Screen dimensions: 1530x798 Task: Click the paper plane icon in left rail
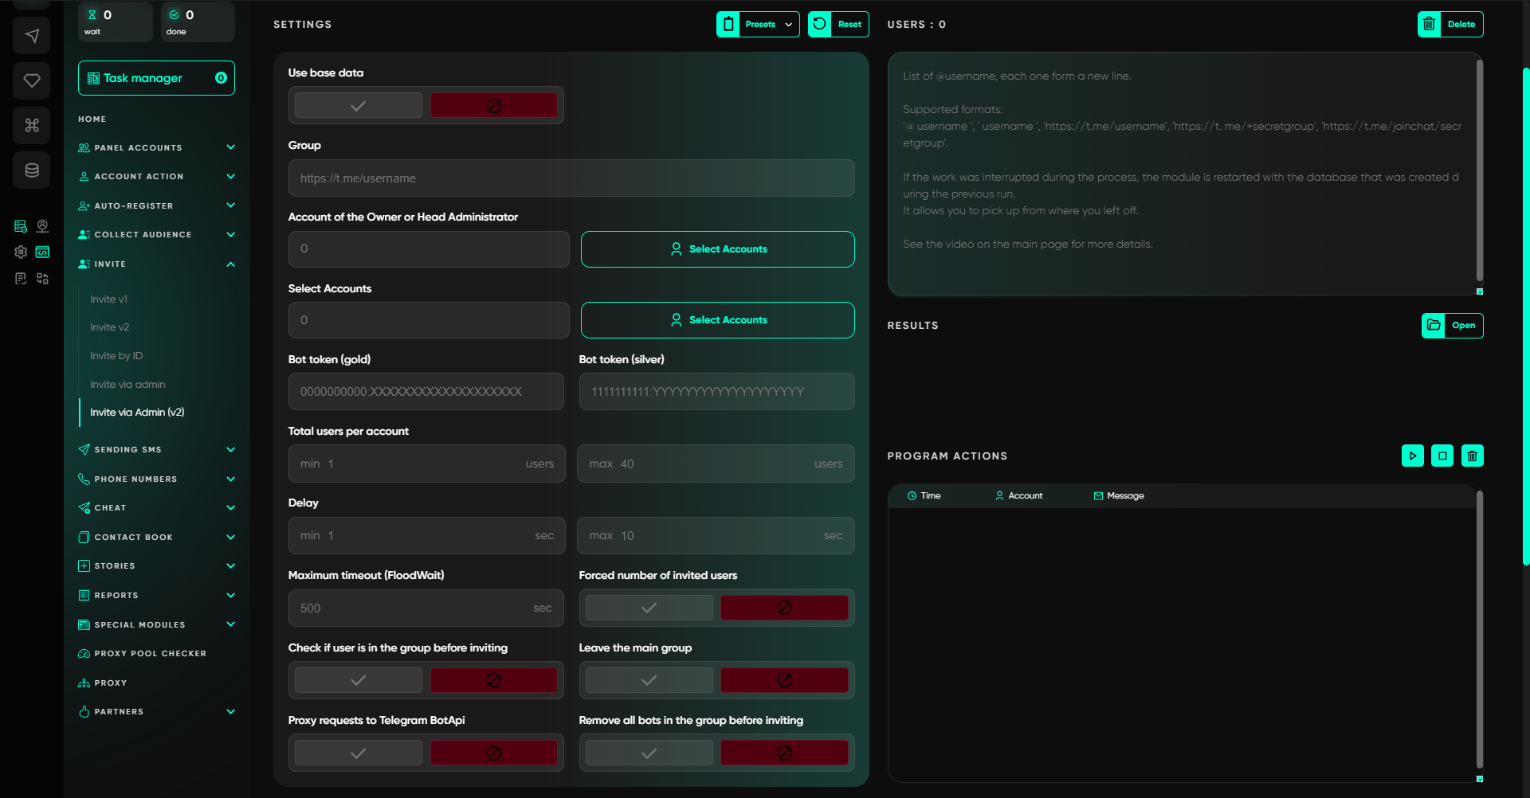pyautogui.click(x=32, y=36)
